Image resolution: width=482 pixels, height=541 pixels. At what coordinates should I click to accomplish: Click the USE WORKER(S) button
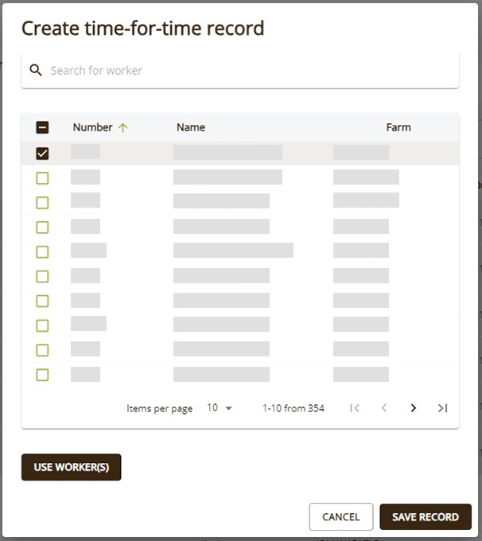[71, 467]
